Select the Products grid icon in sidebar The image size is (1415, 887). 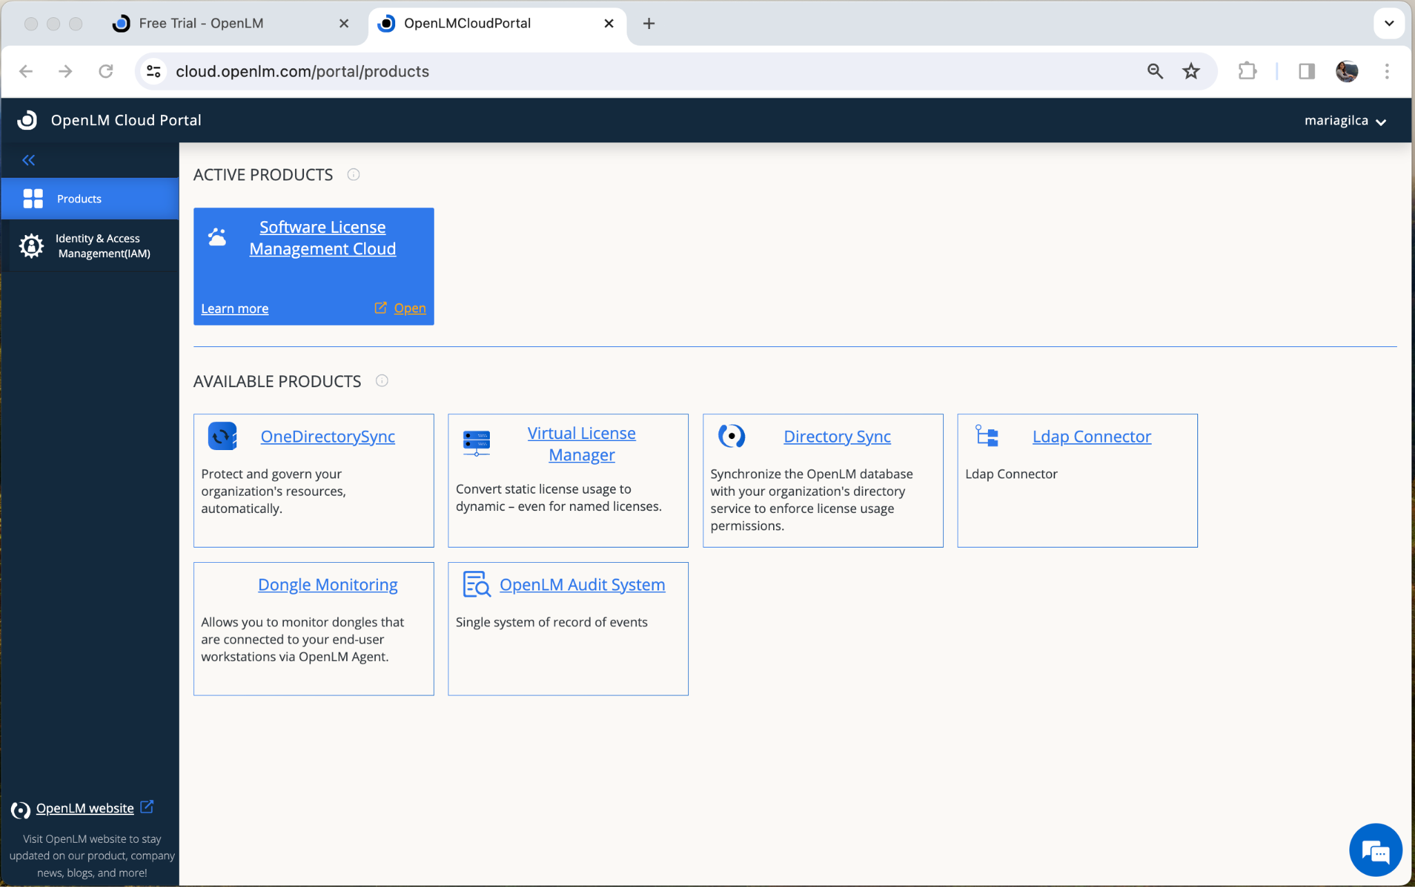click(32, 198)
